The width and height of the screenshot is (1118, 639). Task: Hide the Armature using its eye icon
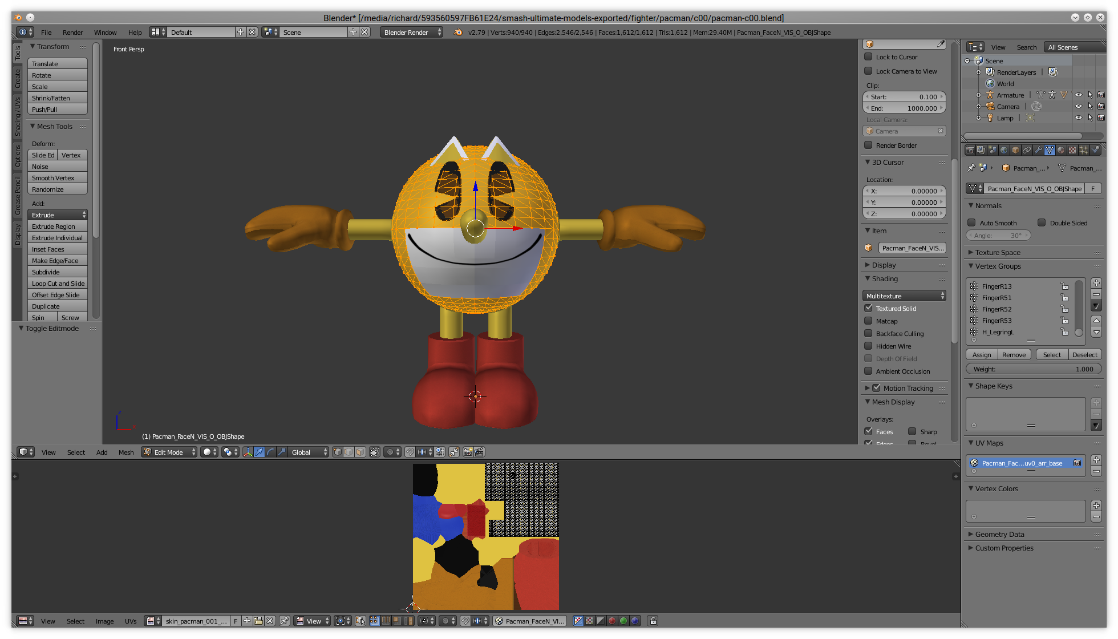tap(1078, 95)
